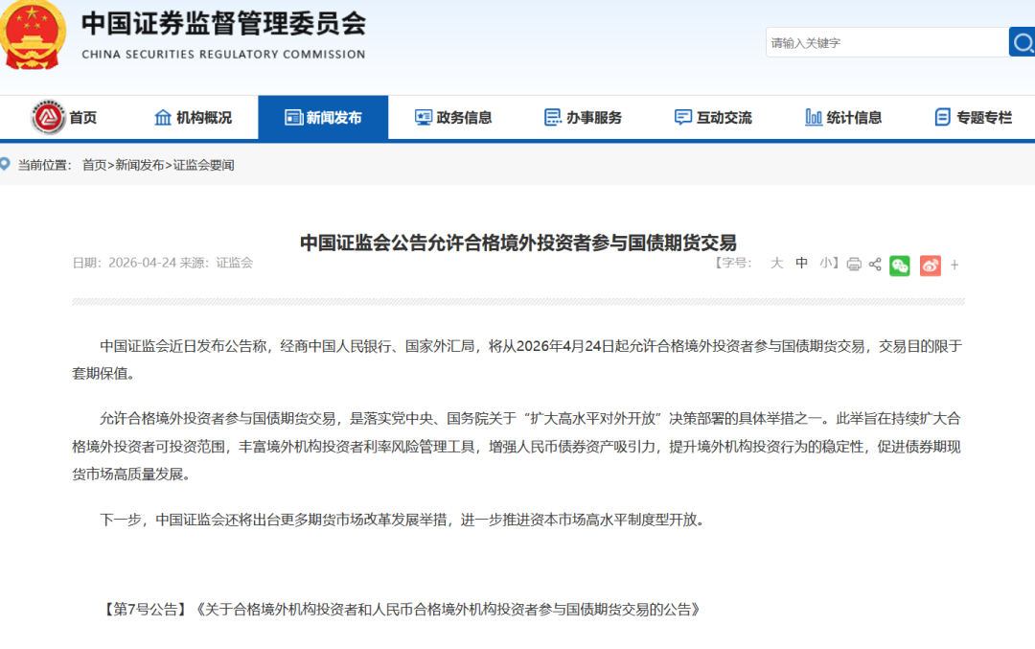Open the share icon

click(x=873, y=265)
